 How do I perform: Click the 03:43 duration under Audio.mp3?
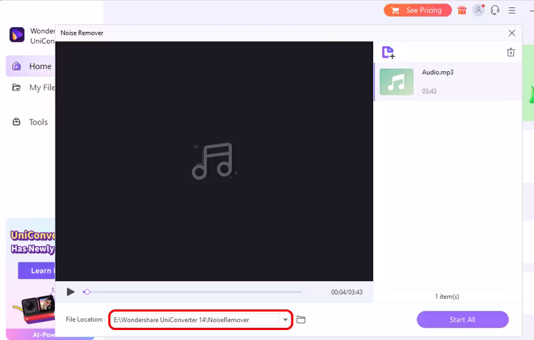click(429, 91)
